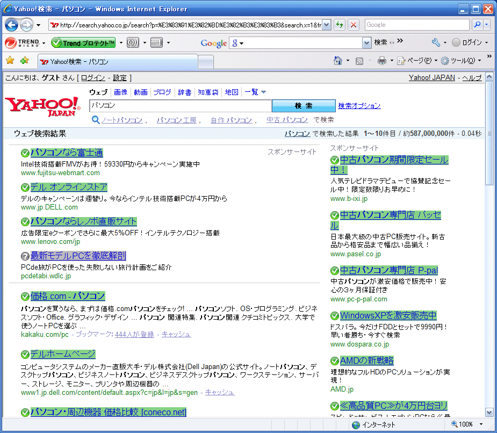Expand the Google toolbar chevron overflow
The width and height of the screenshot is (497, 433).
point(400,41)
